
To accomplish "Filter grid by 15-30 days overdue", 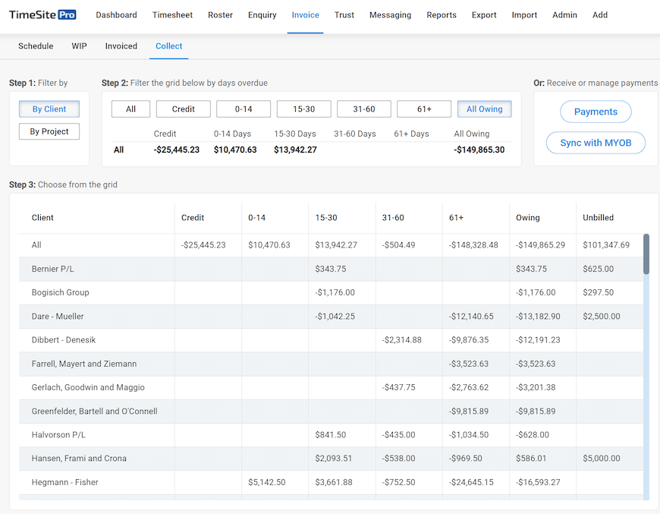I will coord(304,109).
